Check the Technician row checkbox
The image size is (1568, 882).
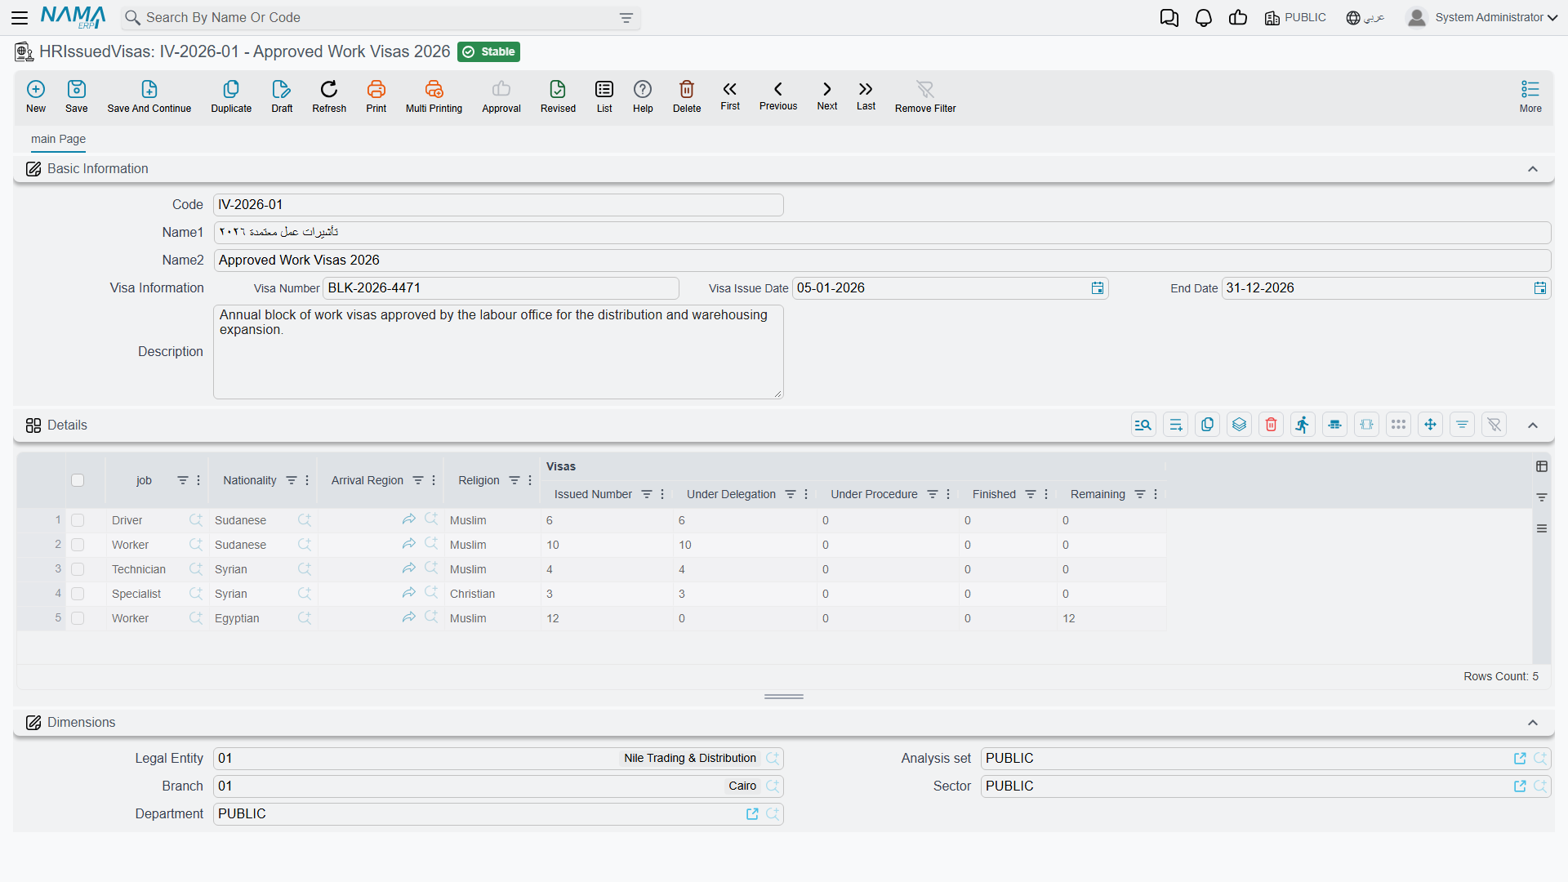pyautogui.click(x=78, y=569)
